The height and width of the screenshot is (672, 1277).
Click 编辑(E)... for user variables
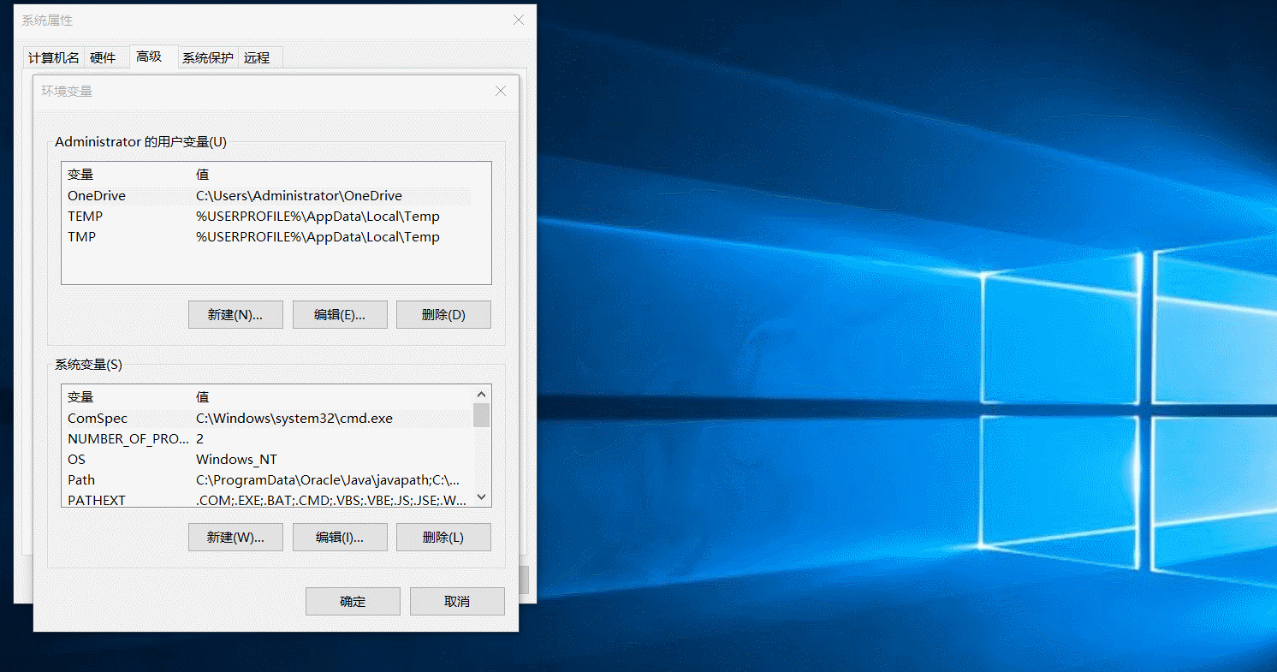pos(340,314)
